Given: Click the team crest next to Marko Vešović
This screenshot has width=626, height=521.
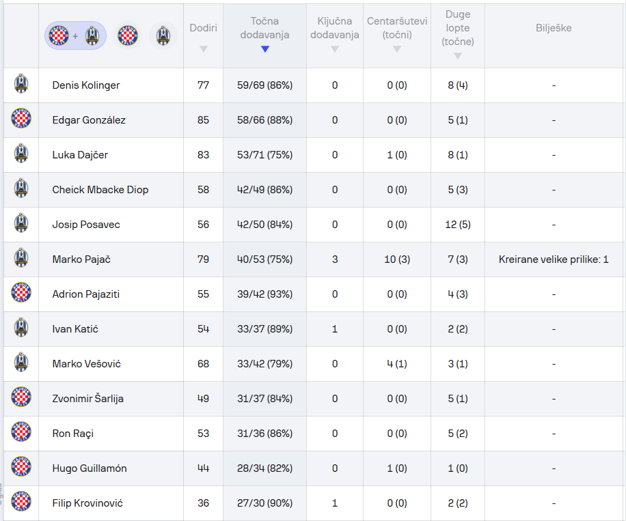Looking at the screenshot, I should [x=21, y=363].
